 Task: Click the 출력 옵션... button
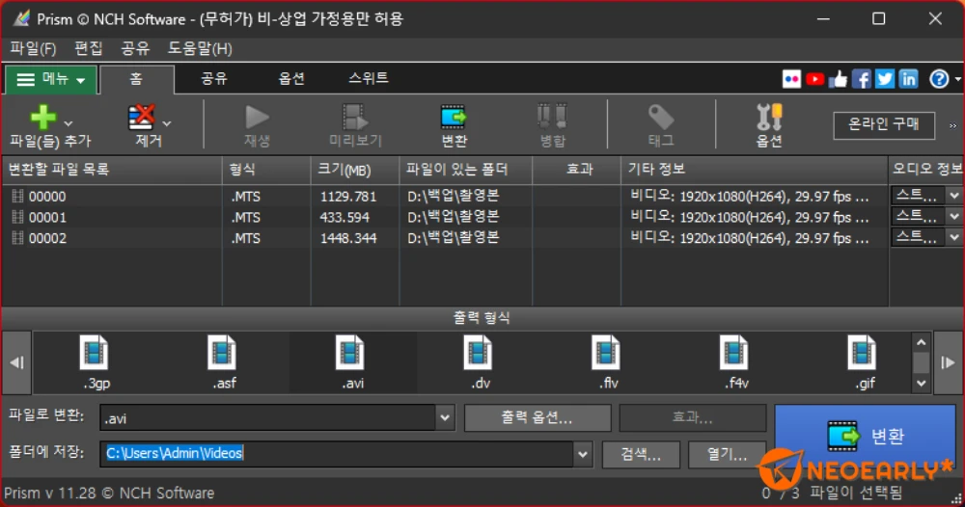tap(538, 418)
